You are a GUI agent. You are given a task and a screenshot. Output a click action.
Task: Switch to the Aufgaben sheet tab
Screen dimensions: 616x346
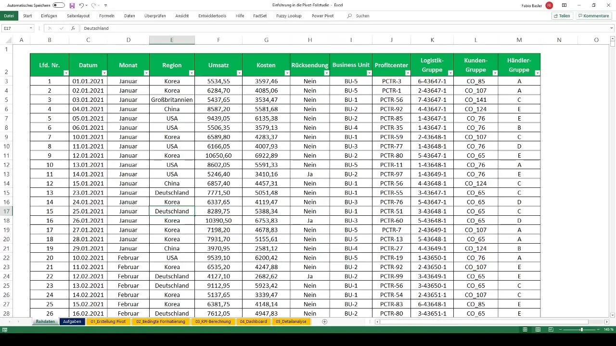[72, 321]
